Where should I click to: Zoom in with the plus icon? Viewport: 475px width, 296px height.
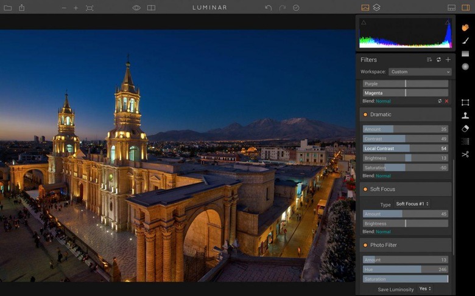point(76,8)
